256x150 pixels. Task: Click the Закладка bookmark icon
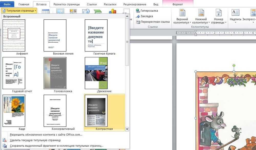[137, 16]
